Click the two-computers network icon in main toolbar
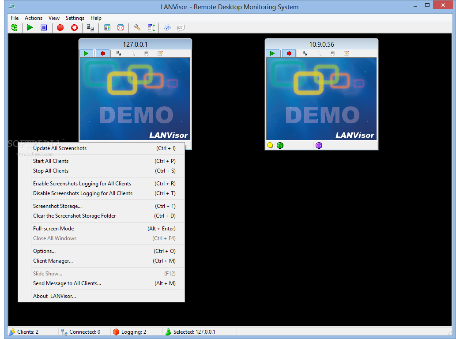 click(90, 28)
